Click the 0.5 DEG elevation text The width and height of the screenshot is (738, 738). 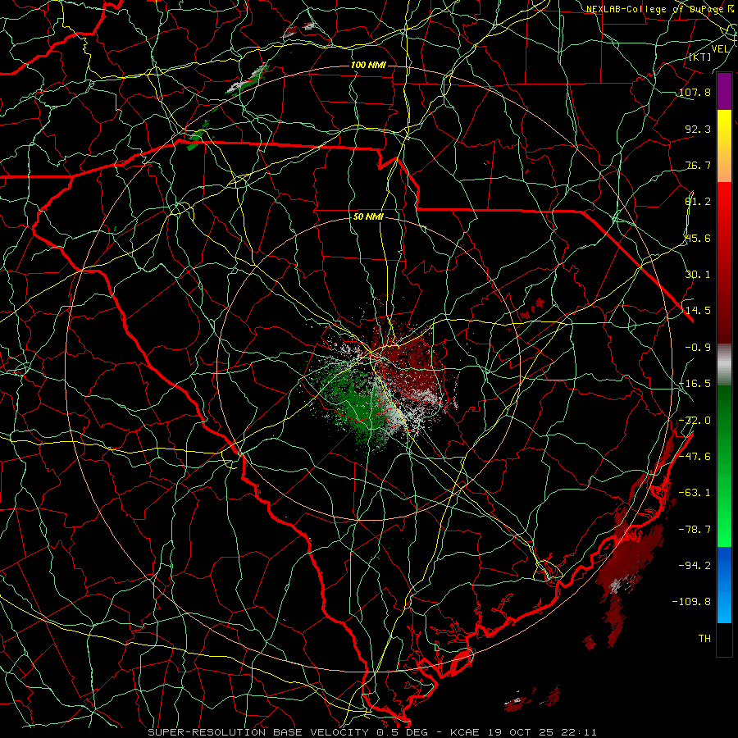pos(402,732)
